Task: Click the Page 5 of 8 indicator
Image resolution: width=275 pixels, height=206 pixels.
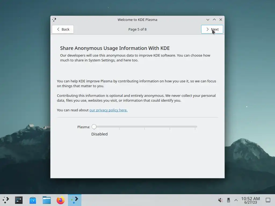Action: click(x=137, y=29)
